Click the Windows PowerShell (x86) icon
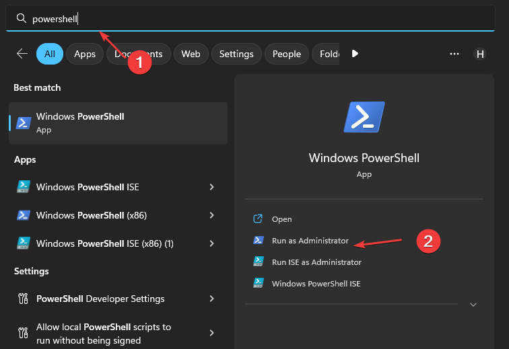Image resolution: width=509 pixels, height=349 pixels. point(24,215)
